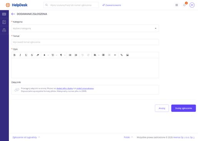
Task: Open knowledge base sidebar icon
Action: (x=4, y=22)
